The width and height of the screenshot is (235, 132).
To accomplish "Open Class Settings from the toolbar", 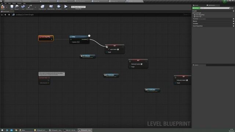I will pos(42,7).
